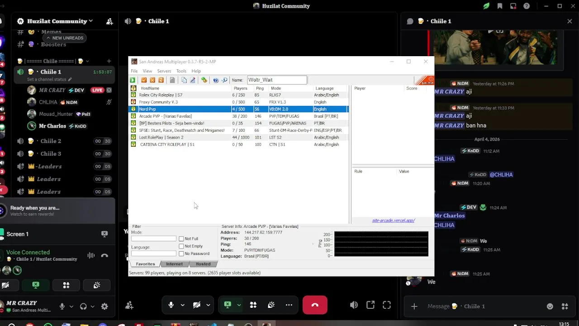Open the site-arcade.vercel.app link
Viewport: 579px width, 326px height.
393,221
